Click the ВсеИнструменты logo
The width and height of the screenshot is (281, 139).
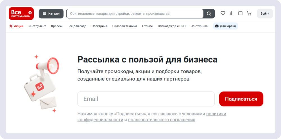(x=21, y=13)
